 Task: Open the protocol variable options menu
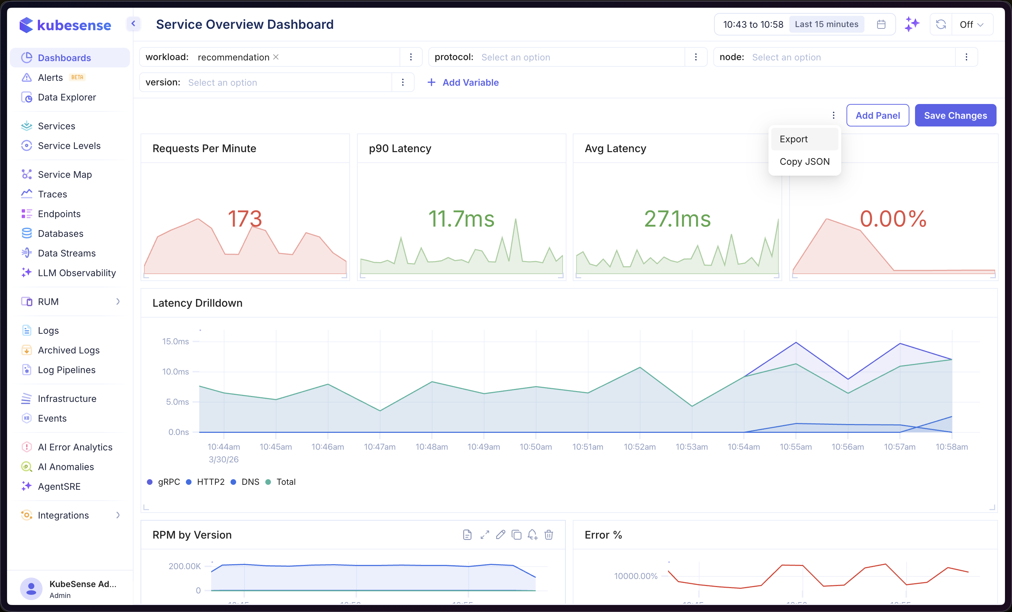pyautogui.click(x=696, y=57)
